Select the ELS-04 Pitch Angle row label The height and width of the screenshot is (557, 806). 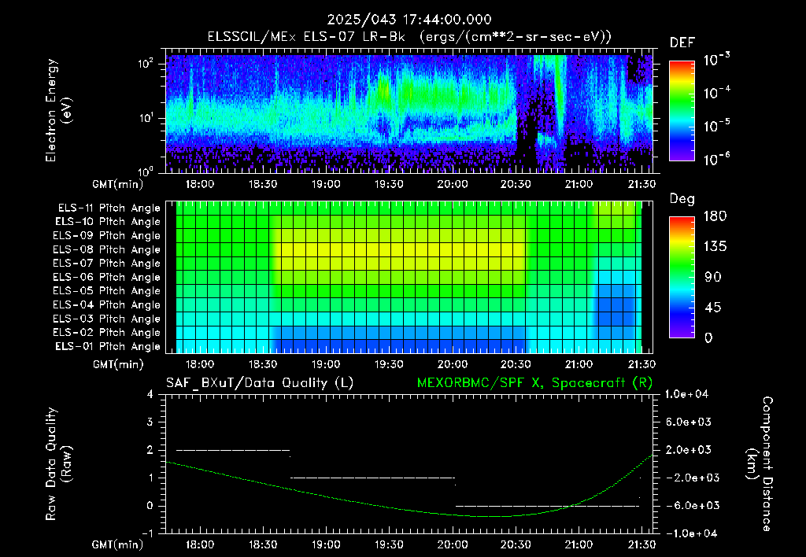[106, 304]
